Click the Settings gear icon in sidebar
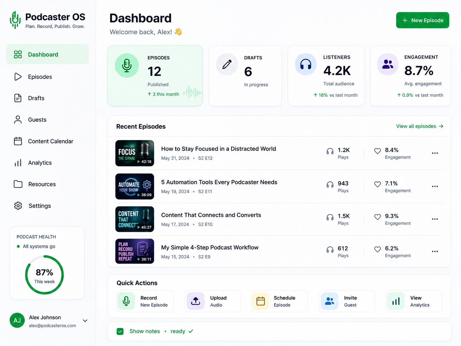461x346 pixels. tap(18, 206)
